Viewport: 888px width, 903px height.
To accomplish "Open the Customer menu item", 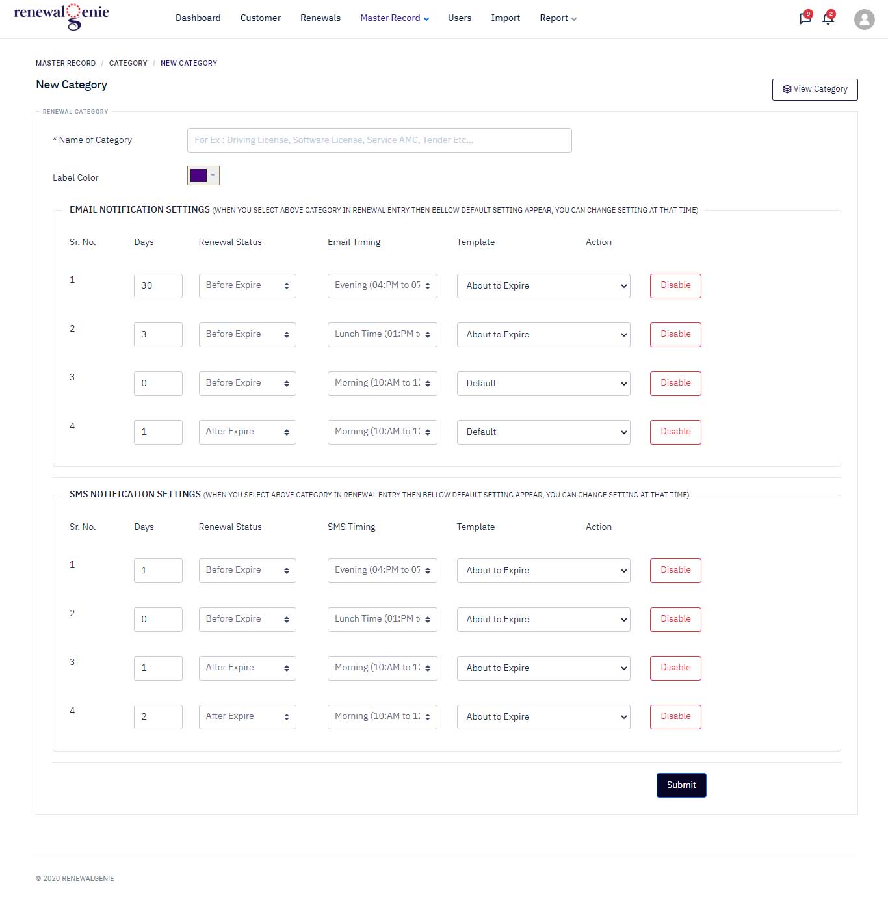I will coord(261,18).
